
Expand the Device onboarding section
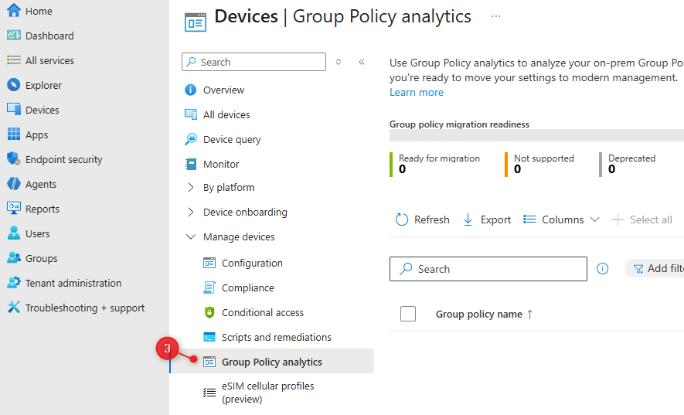pyautogui.click(x=191, y=212)
